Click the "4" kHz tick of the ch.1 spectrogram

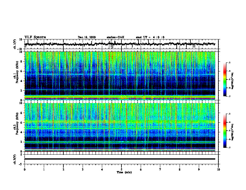click(x=21, y=81)
